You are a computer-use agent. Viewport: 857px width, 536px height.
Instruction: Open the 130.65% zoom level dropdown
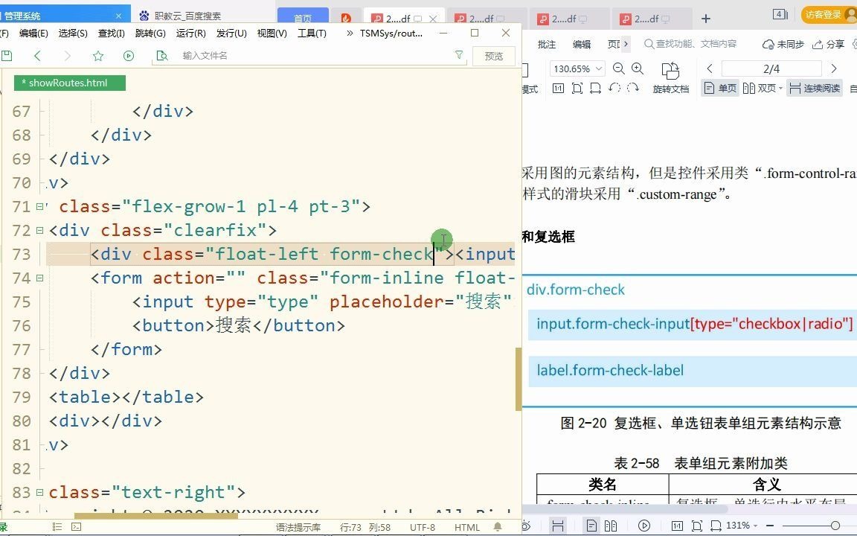click(x=577, y=68)
